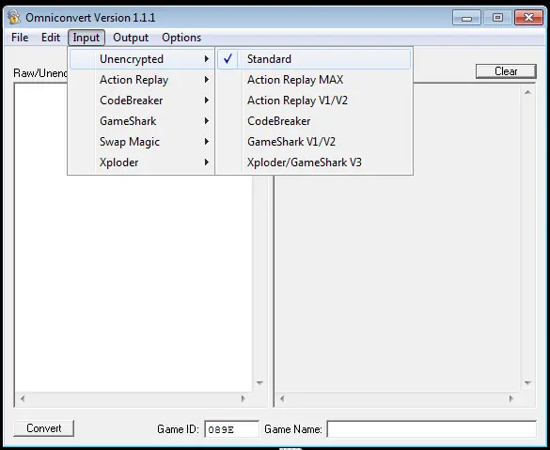Screen dimensions: 550x450
Task: Open the File menu
Action: click(20, 38)
